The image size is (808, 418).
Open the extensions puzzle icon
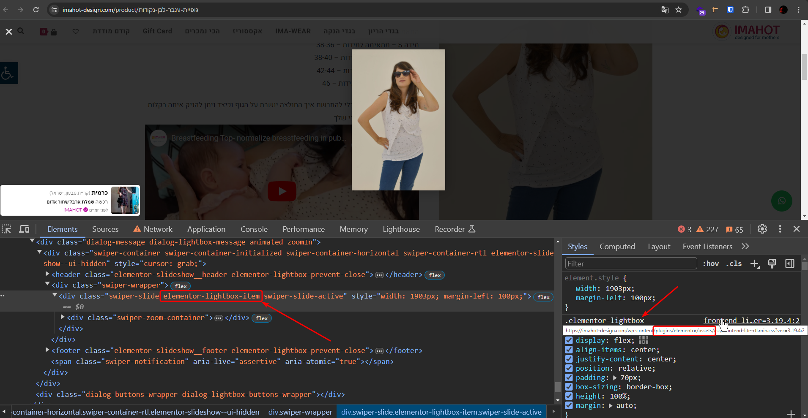click(x=745, y=10)
